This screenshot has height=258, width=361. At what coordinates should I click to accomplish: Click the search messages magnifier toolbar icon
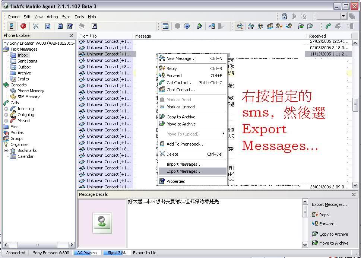(240, 26)
